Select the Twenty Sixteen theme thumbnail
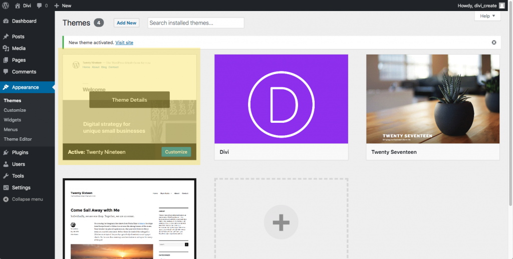Screen dimensions: 513x259 click(x=130, y=219)
